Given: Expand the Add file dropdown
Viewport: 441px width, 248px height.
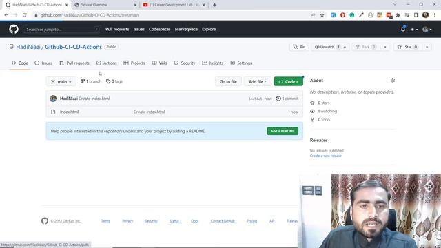Looking at the screenshot, I should 257,81.
